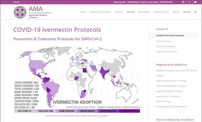This screenshot has width=202, height=122.
Task: Click the Prevention & Treatment Protocols subheading
Action: click(x=57, y=39)
